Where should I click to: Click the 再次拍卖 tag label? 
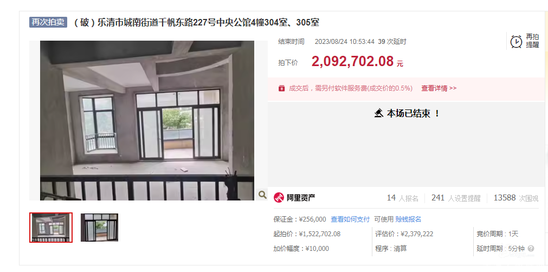coord(48,22)
